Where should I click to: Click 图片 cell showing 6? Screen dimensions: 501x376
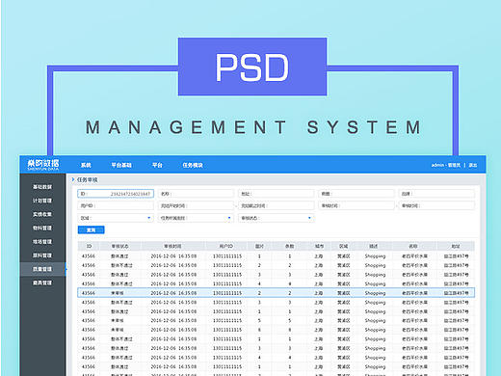click(259, 330)
